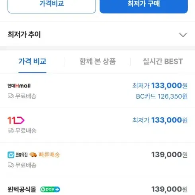Click the 오늘의집 free shipping truck icon
This screenshot has width=195, height=195.
tap(11, 165)
